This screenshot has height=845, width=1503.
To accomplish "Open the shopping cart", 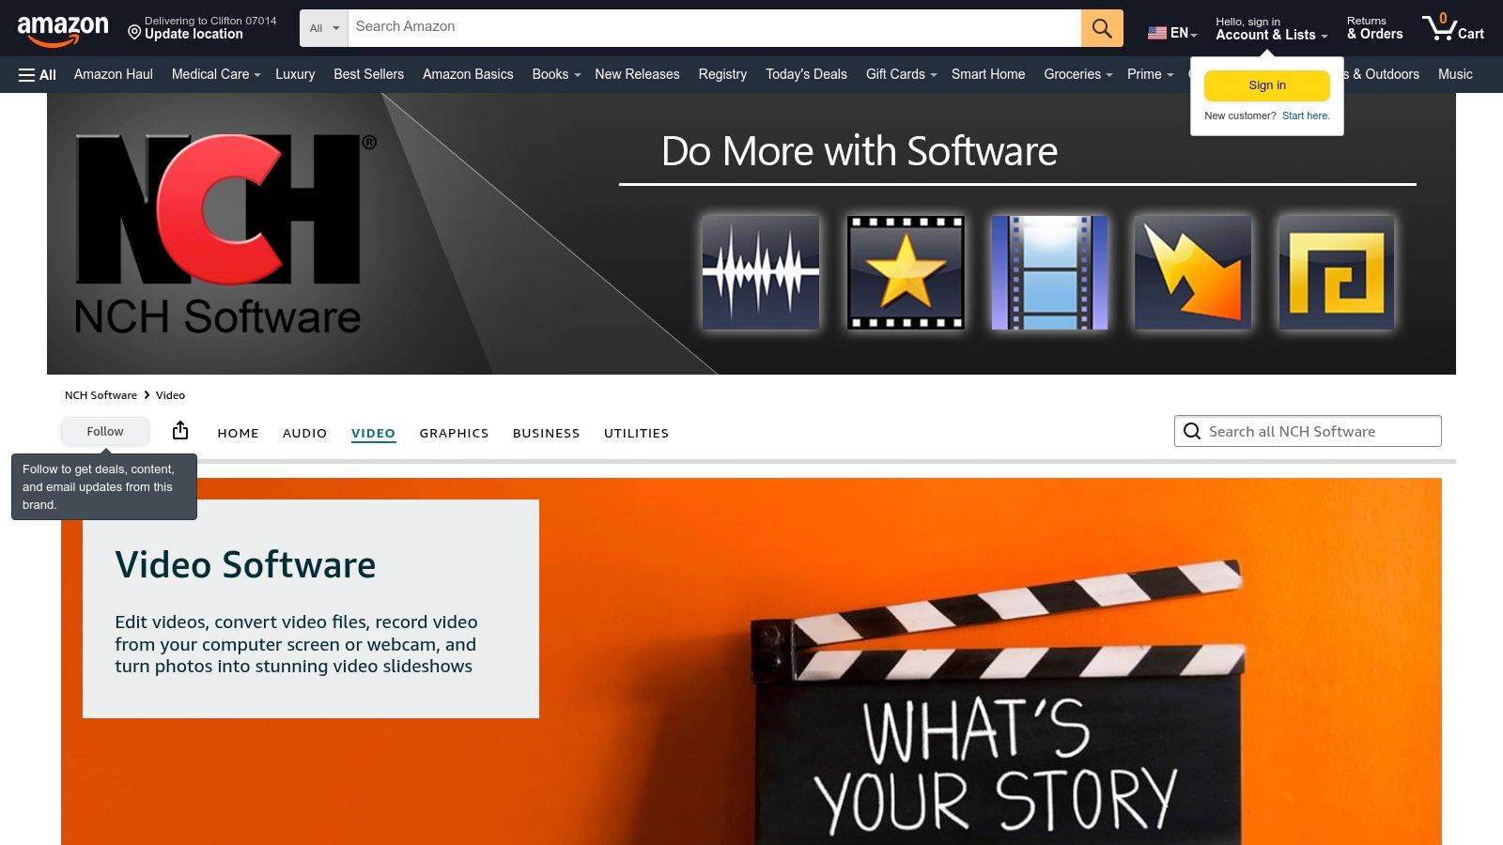I will coord(1452,28).
